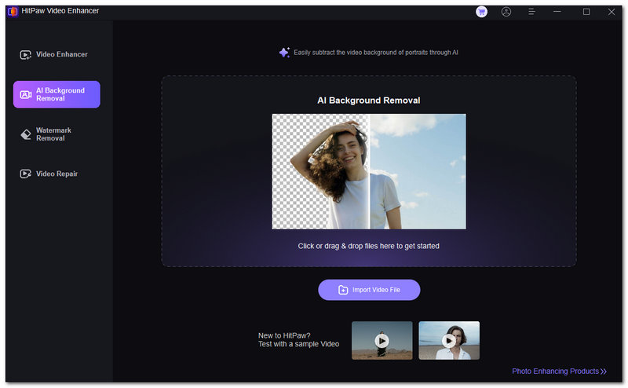This screenshot has width=628, height=388.
Task: Minimize the HitPaw window
Action: [557, 12]
